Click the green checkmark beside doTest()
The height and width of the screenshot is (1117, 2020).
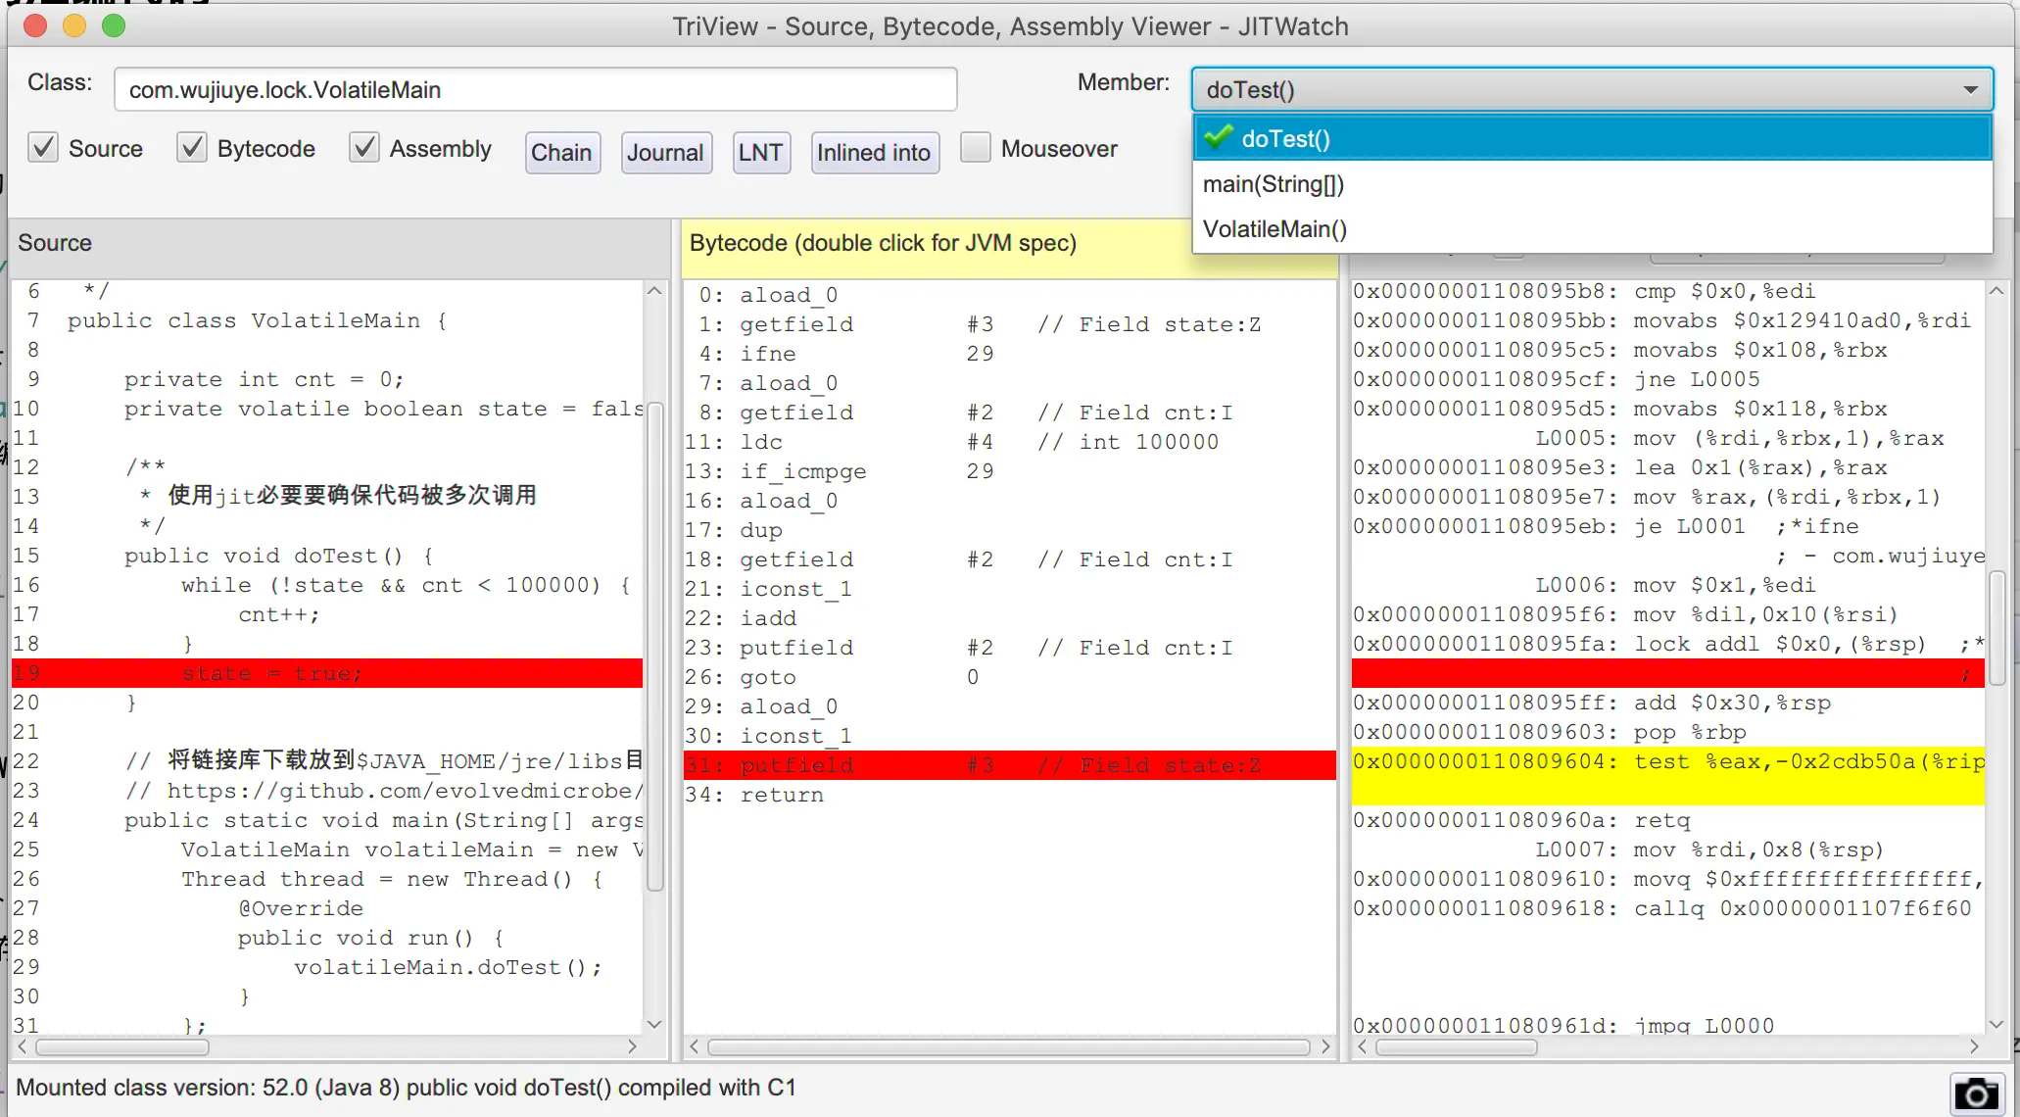point(1218,138)
